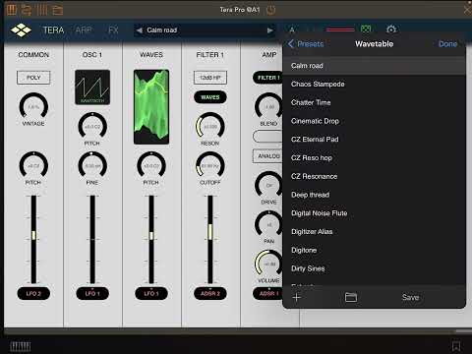Click Save in preset popup
Viewport: 472px width, 354px height.
pyautogui.click(x=410, y=297)
